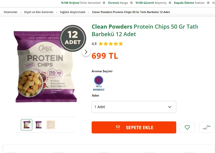Show next product image using arrow
This screenshot has height=153, width=215.
pos(86,52)
